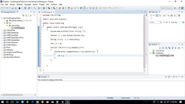185x104 pixels.
Task: Click the Open Type icon in toolbar
Action: 69,8
